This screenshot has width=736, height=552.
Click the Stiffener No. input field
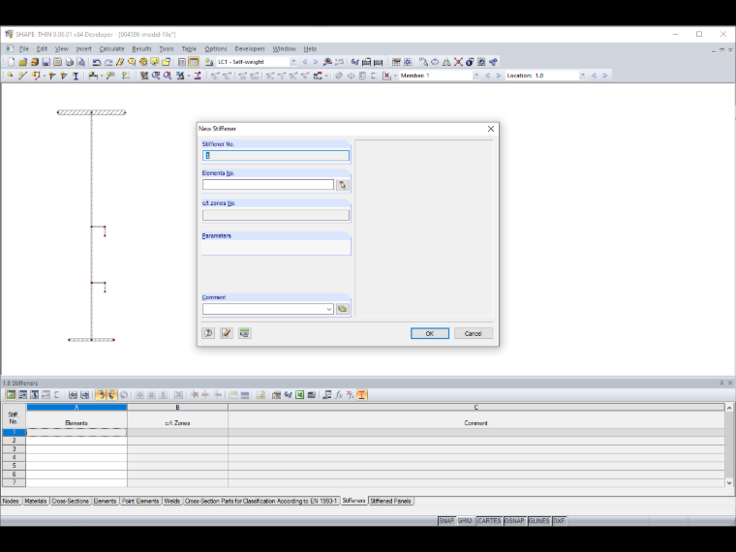pos(276,155)
